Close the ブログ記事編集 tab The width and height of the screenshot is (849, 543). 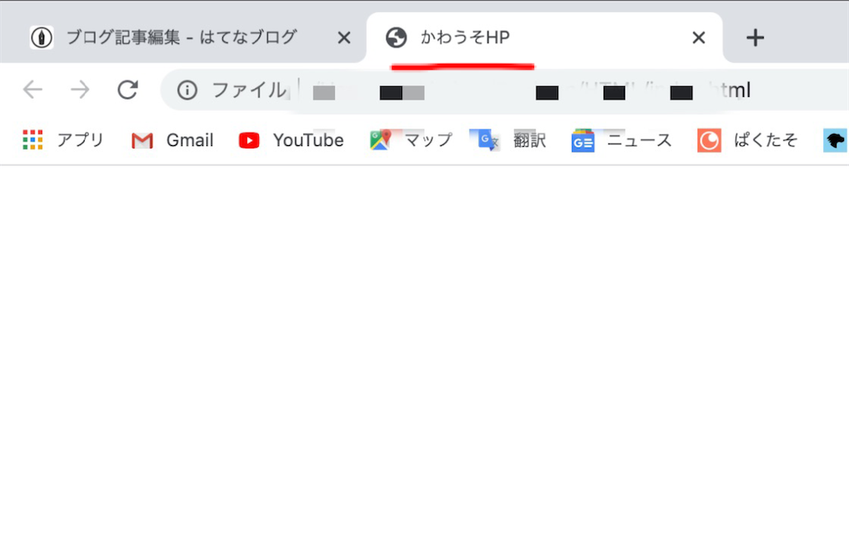343,36
